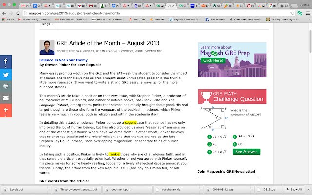Switch to the Dropbox tab
312x195 pixels.
click(x=115, y=6)
